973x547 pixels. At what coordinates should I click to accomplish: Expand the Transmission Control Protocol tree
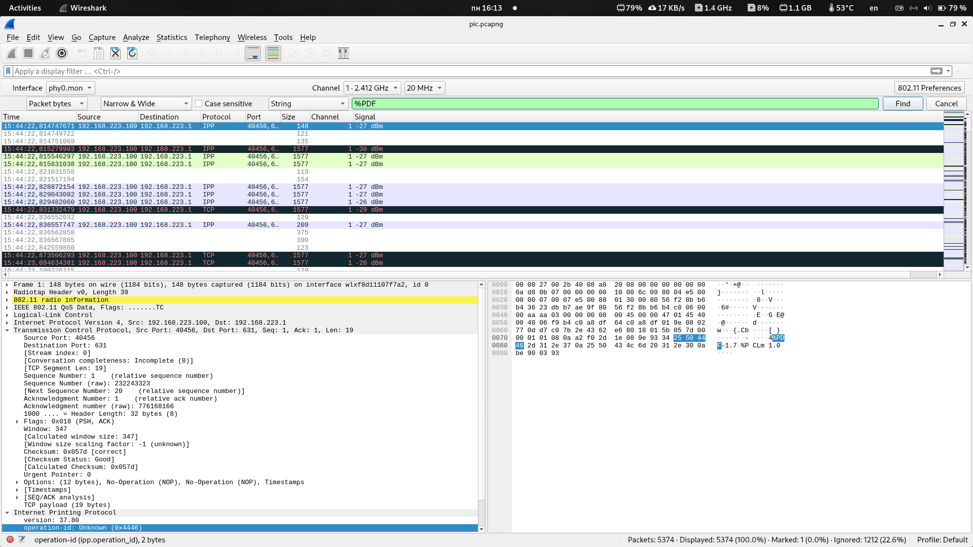(8, 330)
